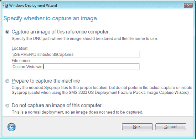Click the File name: label text
The height and width of the screenshot is (139, 196).
click(x=21, y=61)
